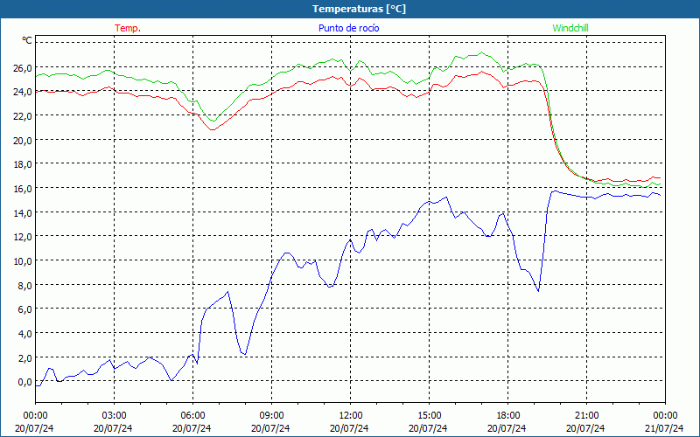Click the 21:00 time axis label
Image resolution: width=700 pixels, height=437 pixels.
(x=586, y=416)
